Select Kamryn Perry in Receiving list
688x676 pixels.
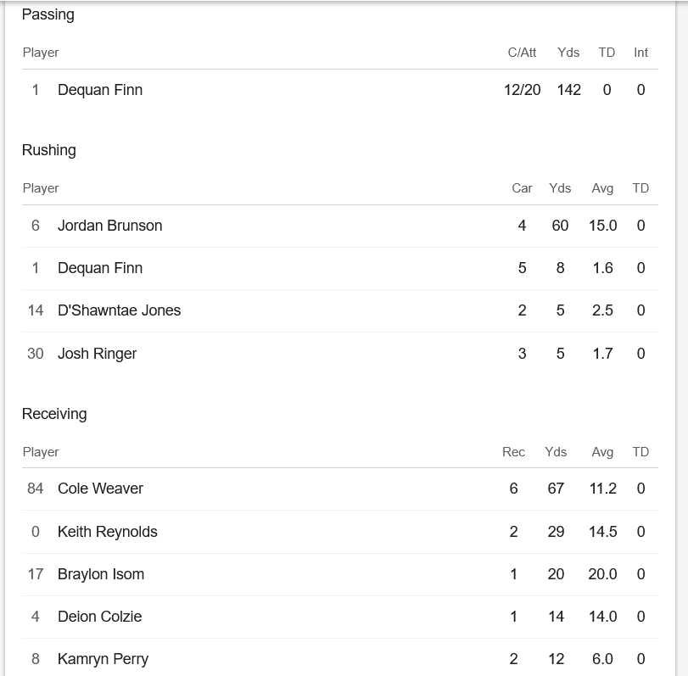point(103,659)
